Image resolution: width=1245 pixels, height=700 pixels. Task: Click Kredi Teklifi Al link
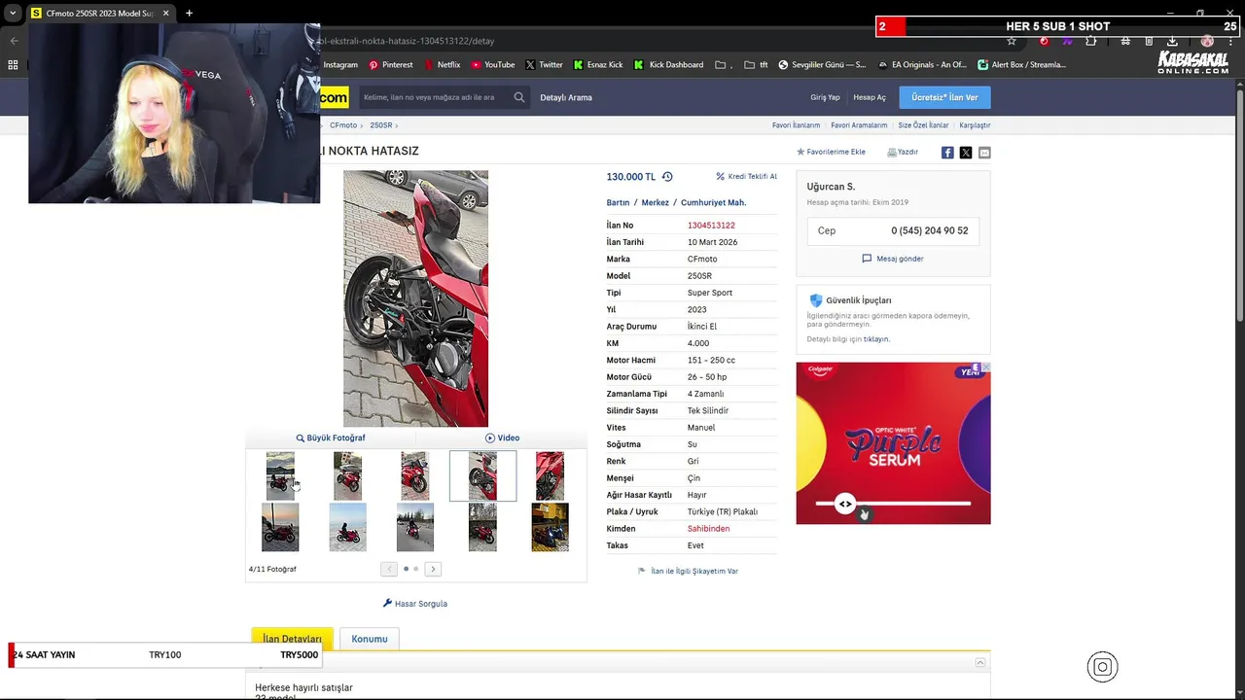[746, 177]
